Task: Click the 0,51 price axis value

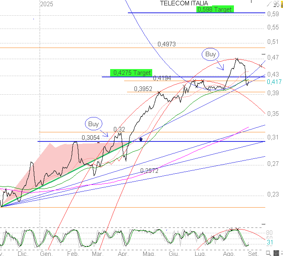Action: [273, 42]
